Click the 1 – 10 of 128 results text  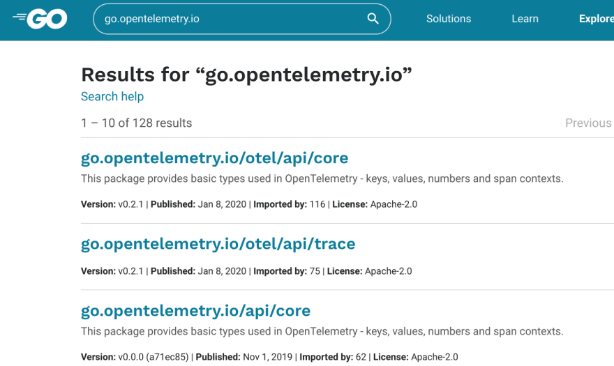coord(136,123)
